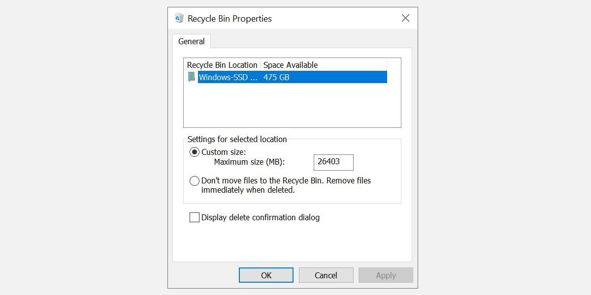Screen dimensions: 591x295
Task: Click the Space Available column header
Action: tap(291, 65)
